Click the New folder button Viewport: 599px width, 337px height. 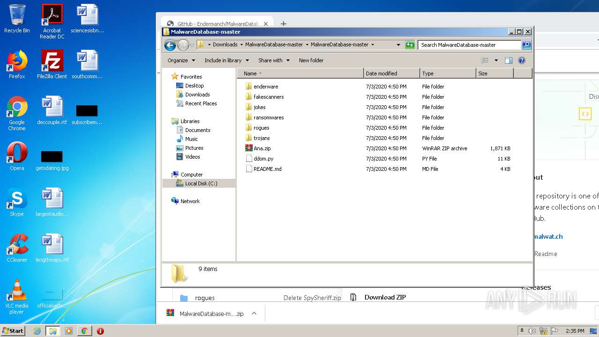click(311, 60)
